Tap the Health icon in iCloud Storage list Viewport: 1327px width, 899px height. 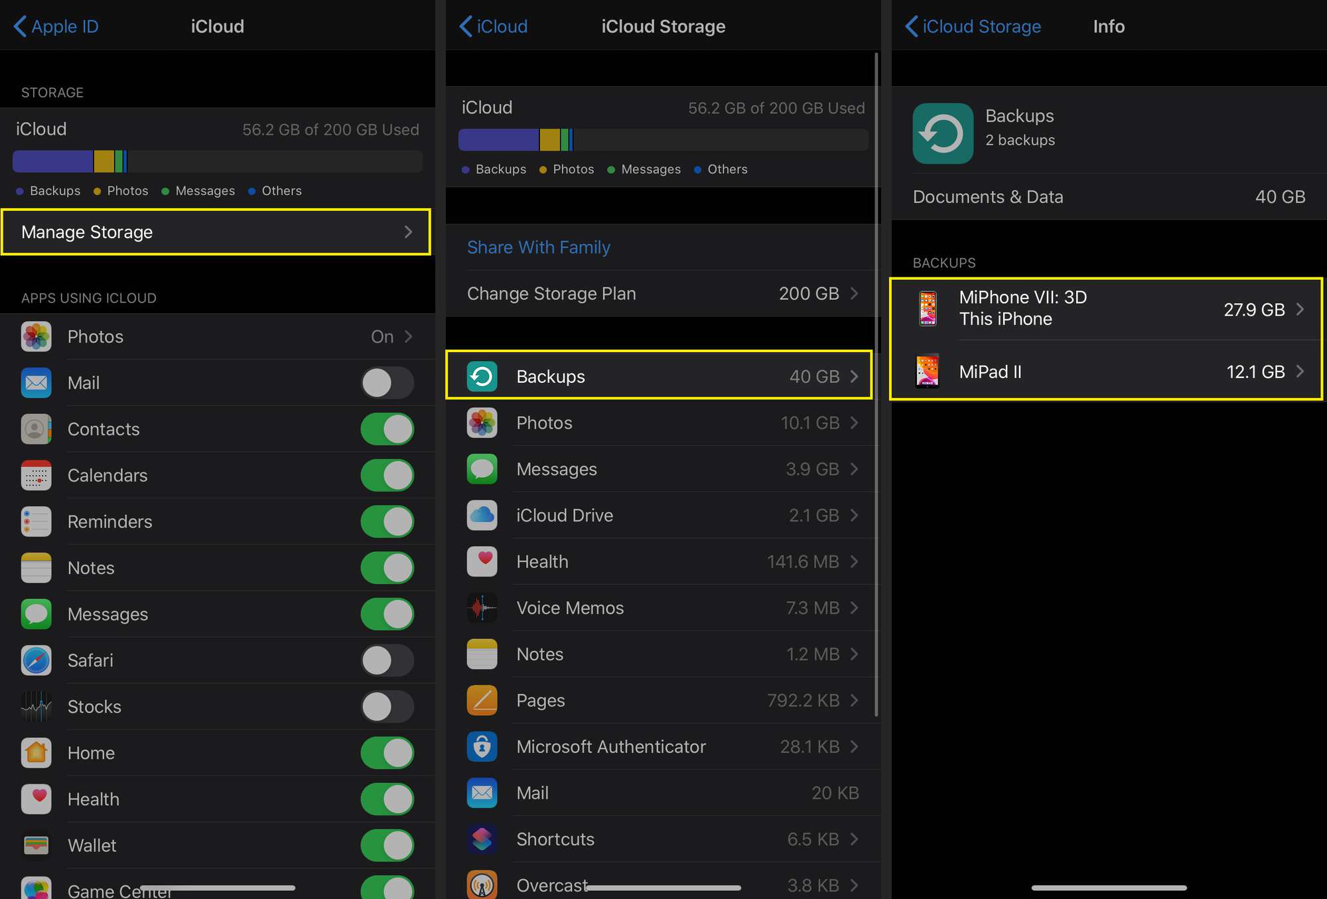click(482, 562)
